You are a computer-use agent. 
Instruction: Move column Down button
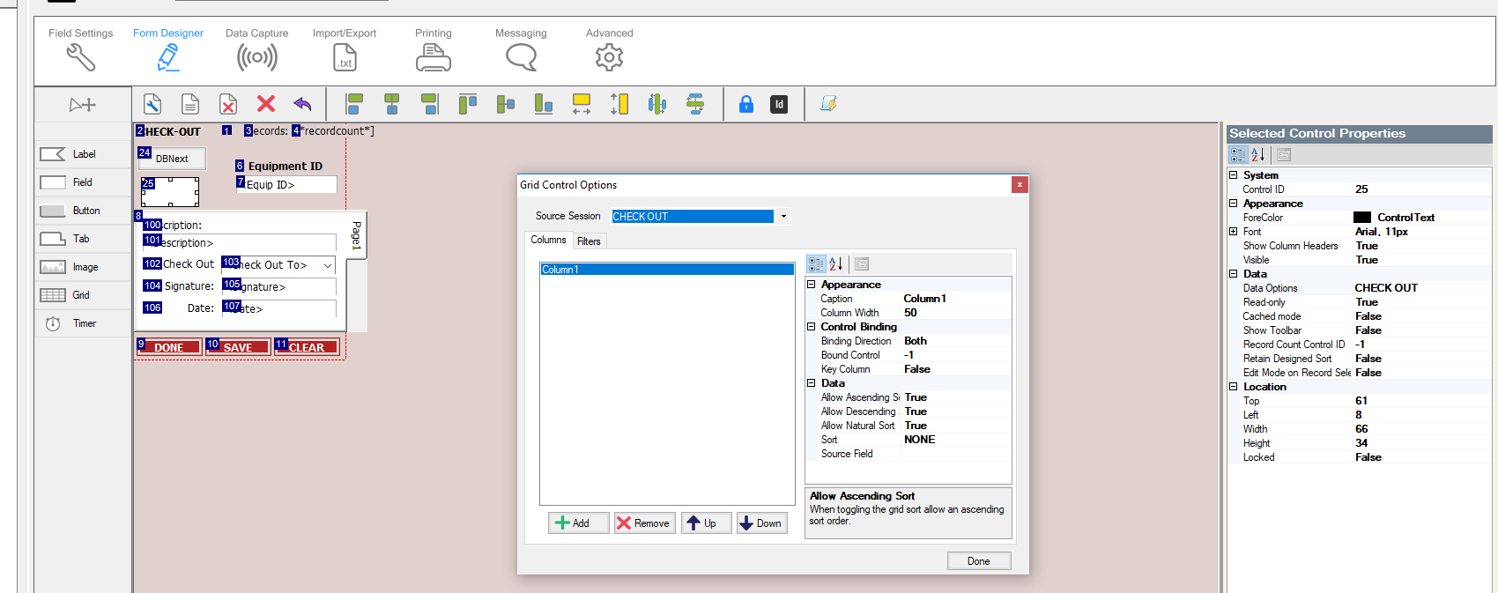pos(761,523)
